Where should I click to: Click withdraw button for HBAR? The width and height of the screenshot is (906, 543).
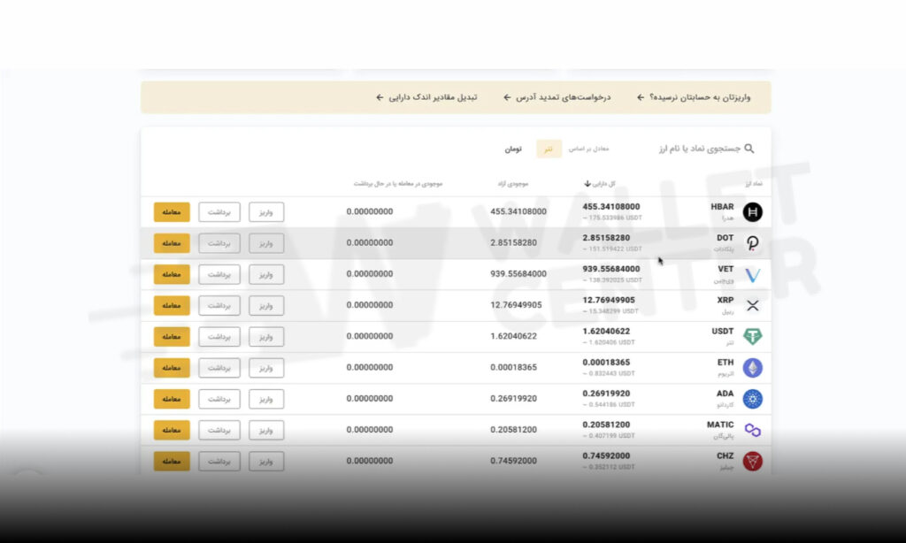tap(219, 212)
